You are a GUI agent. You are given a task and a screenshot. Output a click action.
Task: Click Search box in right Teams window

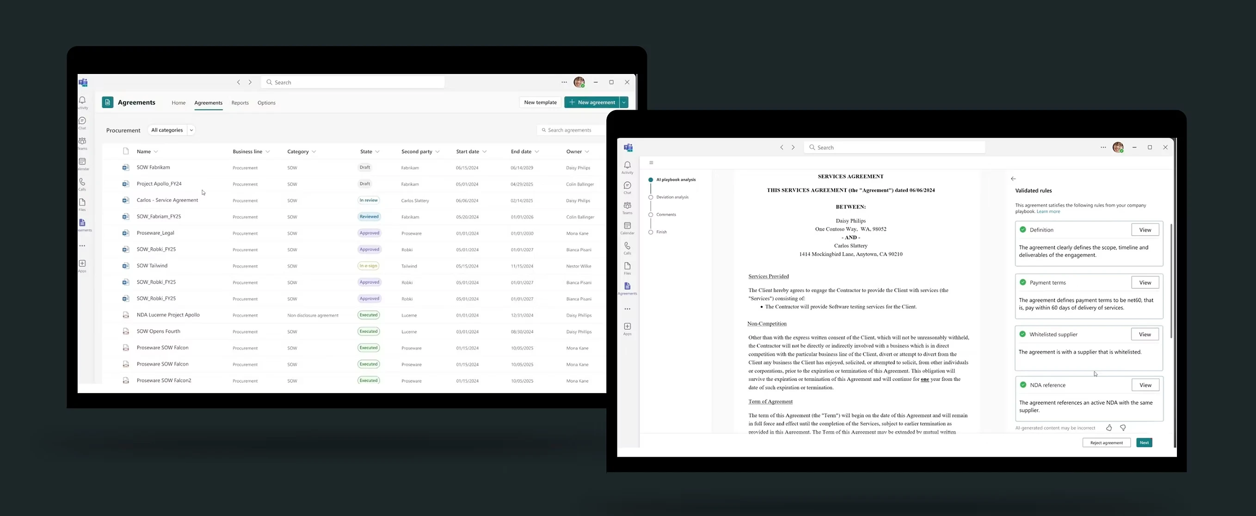894,147
